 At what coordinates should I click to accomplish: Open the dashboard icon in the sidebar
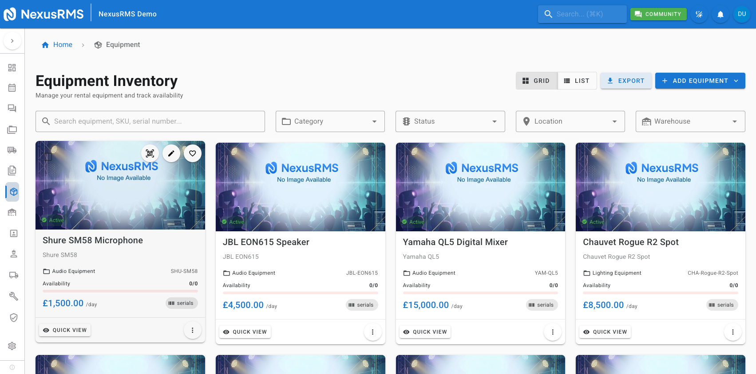[12, 67]
